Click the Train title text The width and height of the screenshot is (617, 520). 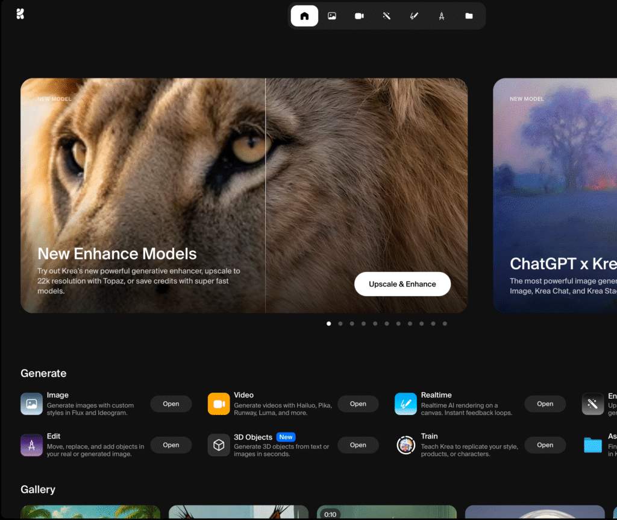coord(429,436)
